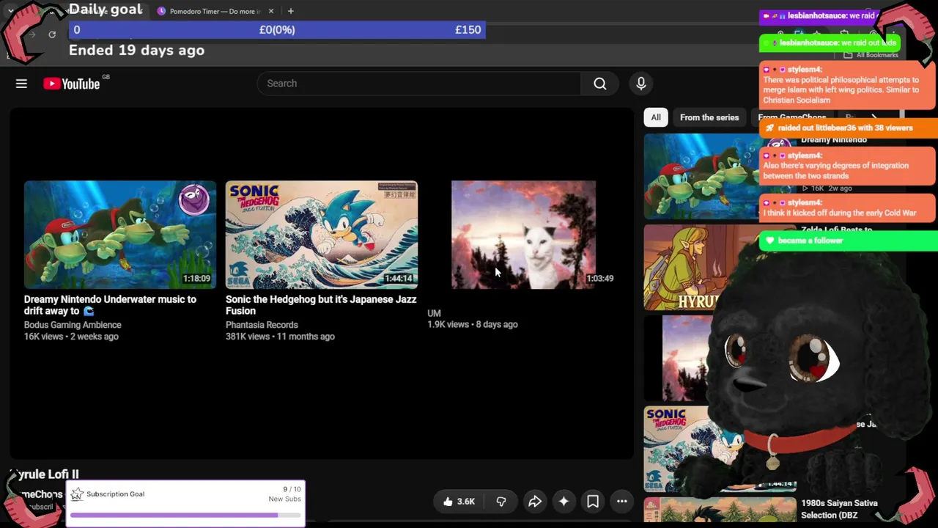This screenshot has width=938, height=528.
Task: Click title 'Dreamy Nintendo Underwater music to drift away to'
Action: 110,305
